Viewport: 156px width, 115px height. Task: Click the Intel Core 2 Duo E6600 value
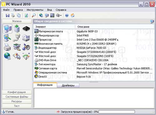(97, 40)
